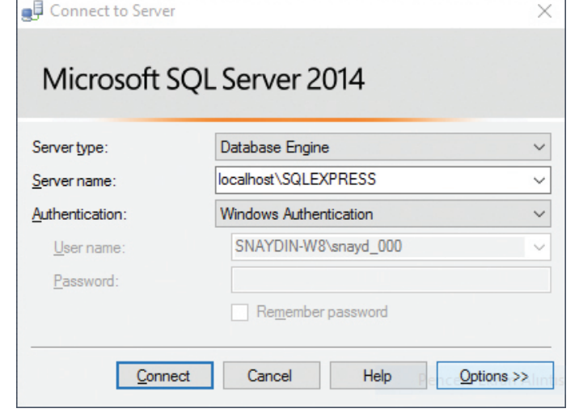Click the Authentication label
The image size is (579, 417).
[x=79, y=215]
